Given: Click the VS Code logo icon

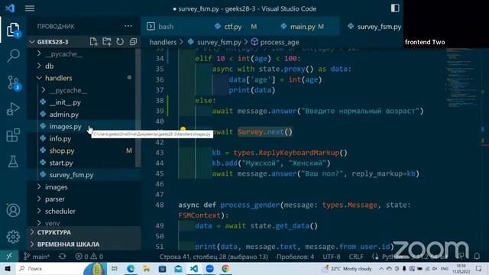Looking at the screenshot, I should point(10,8).
